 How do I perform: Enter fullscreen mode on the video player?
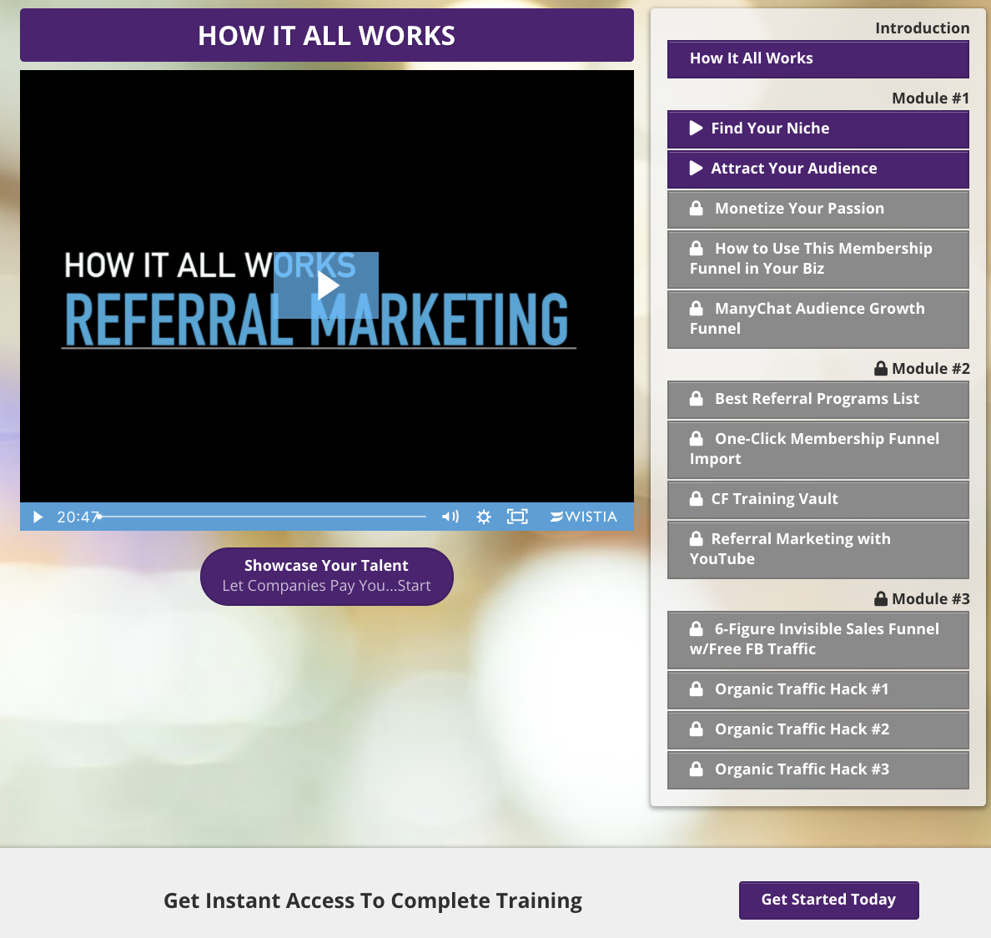tap(517, 517)
